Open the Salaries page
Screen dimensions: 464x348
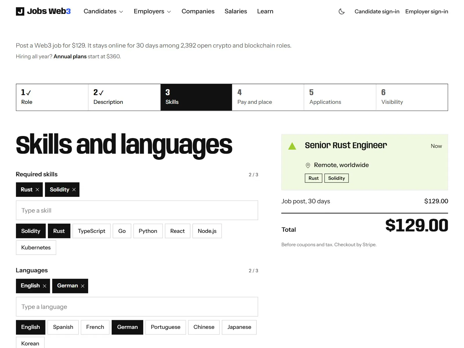pos(236,11)
